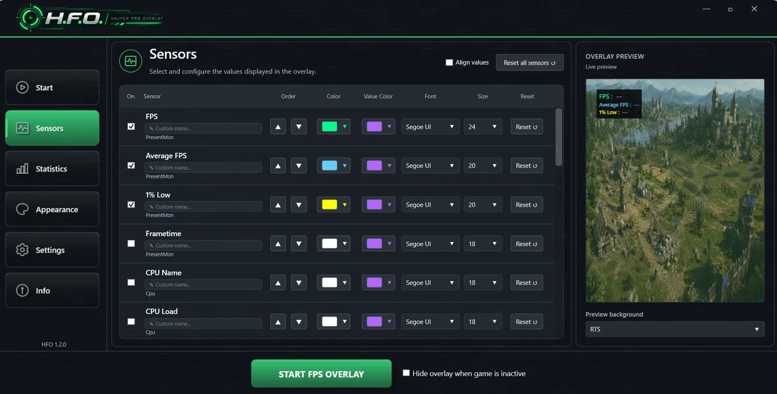Move Frametime sensor up
777x394 pixels.
point(278,244)
